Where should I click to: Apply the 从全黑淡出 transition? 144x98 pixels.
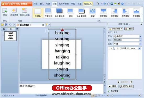(60, 13)
